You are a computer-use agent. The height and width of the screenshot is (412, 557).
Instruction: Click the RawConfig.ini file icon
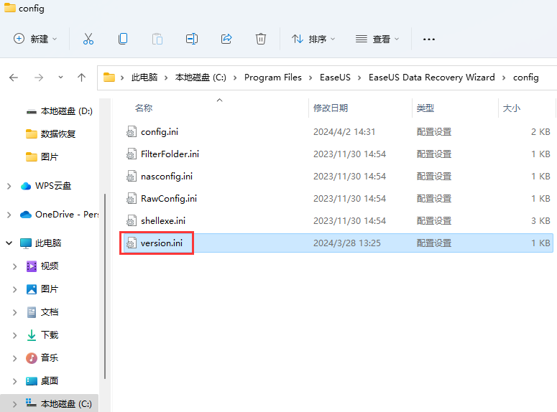(132, 199)
